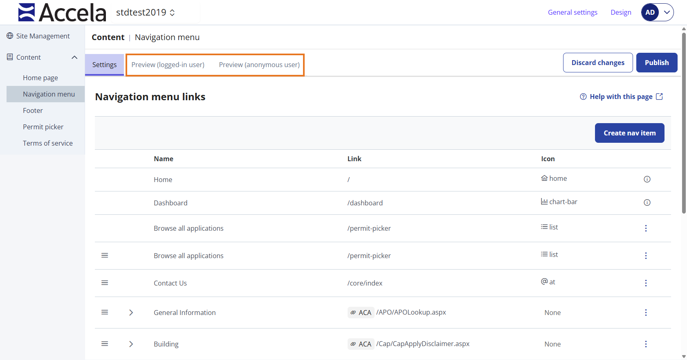
Task: Switch to Preview (logged-in user) tab
Action: pyautogui.click(x=168, y=65)
